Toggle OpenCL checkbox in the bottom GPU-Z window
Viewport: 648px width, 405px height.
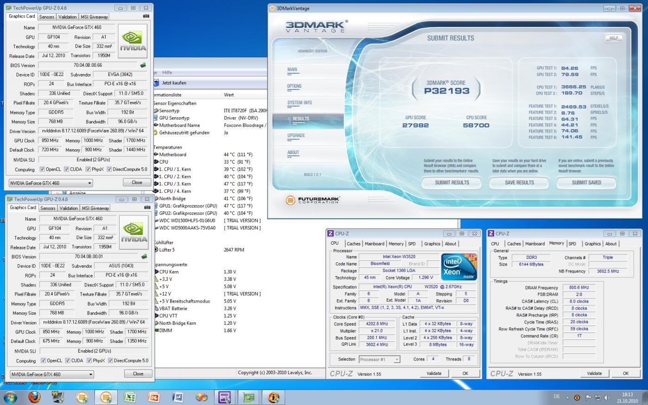[43, 361]
